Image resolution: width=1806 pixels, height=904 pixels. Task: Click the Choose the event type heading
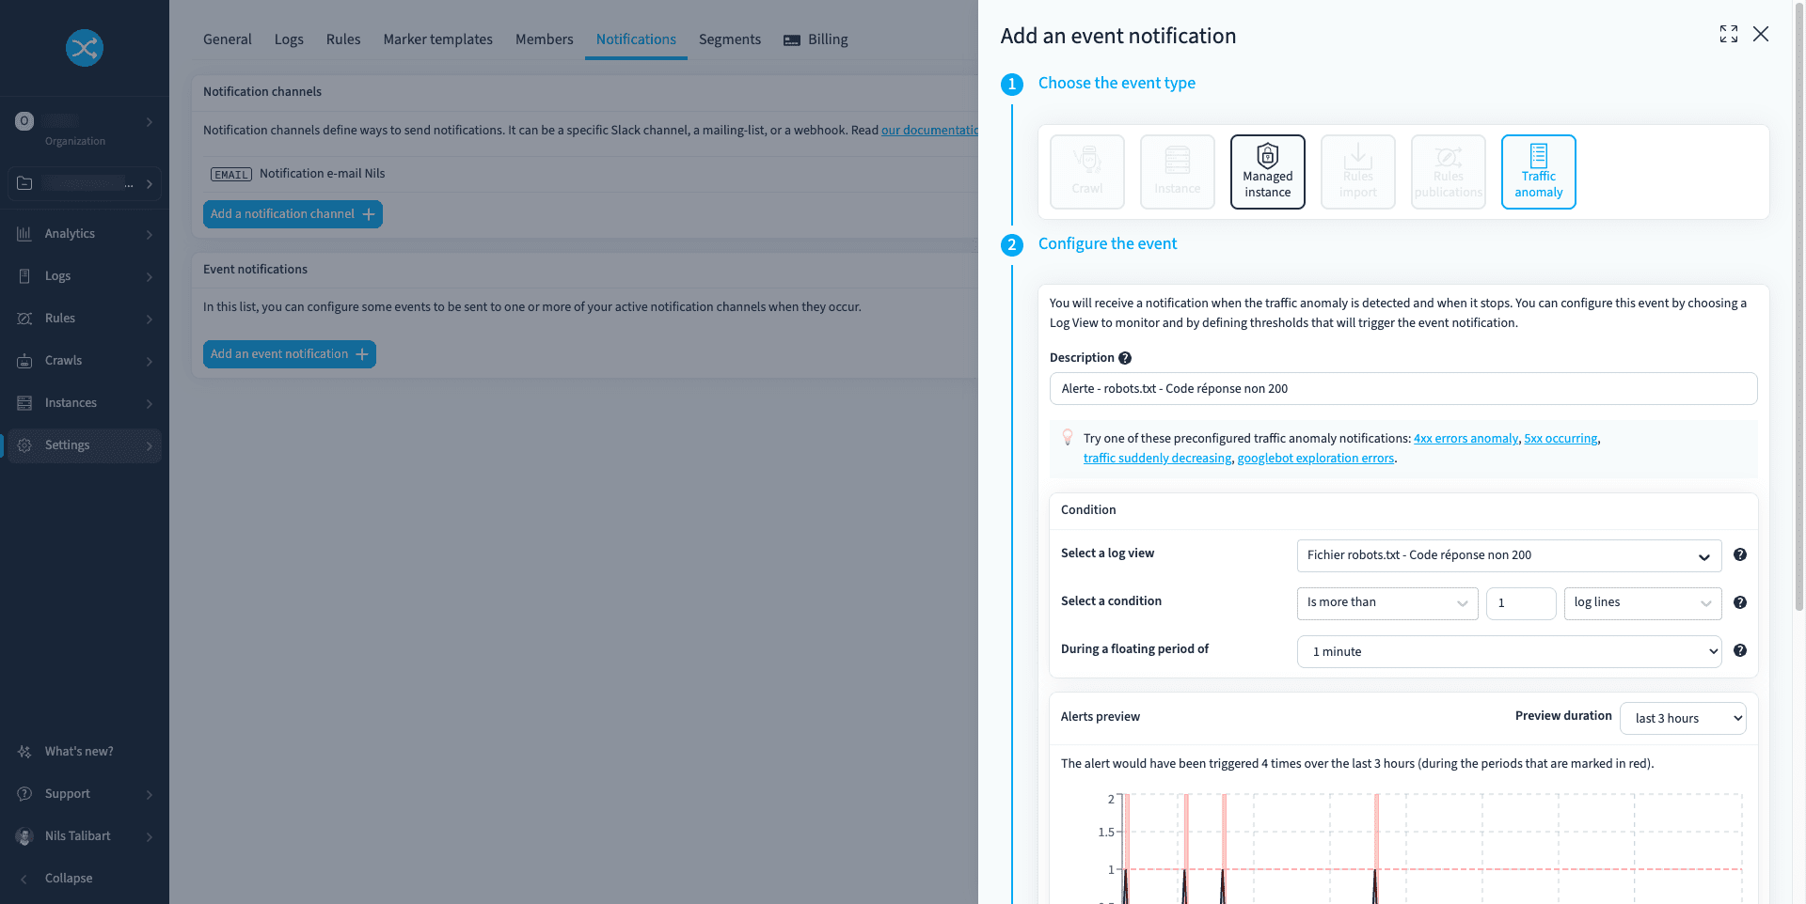pos(1117,83)
